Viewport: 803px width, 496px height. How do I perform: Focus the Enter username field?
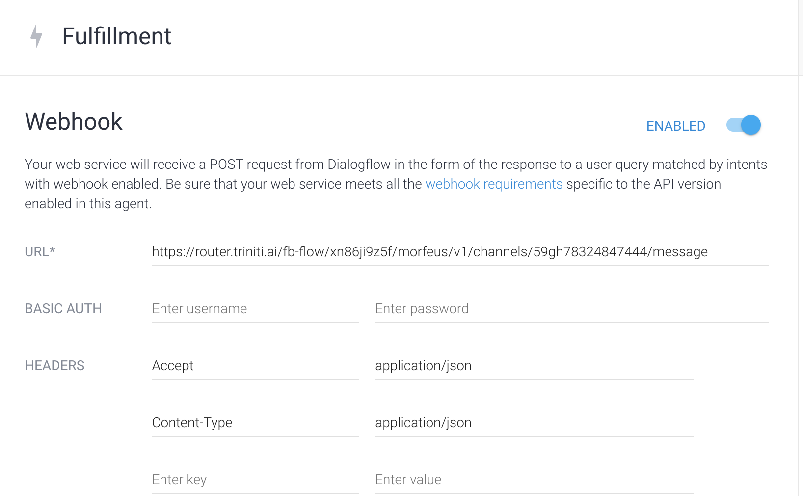(255, 309)
